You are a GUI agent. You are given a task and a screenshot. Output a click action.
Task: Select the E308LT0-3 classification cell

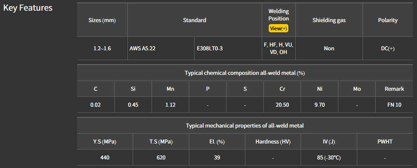tap(210, 48)
